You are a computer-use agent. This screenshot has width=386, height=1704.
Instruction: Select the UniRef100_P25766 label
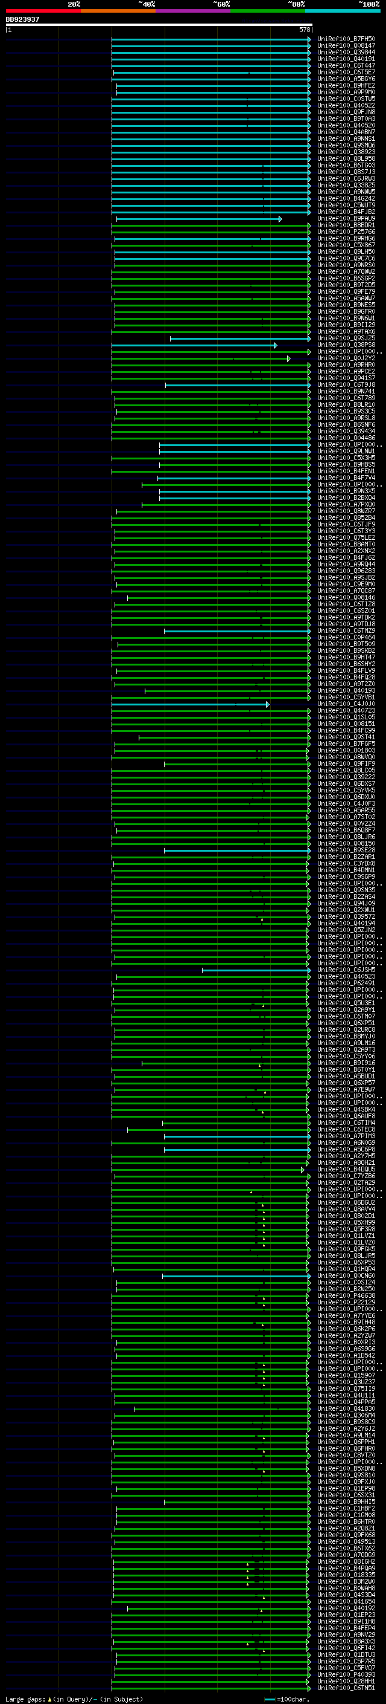(346, 232)
